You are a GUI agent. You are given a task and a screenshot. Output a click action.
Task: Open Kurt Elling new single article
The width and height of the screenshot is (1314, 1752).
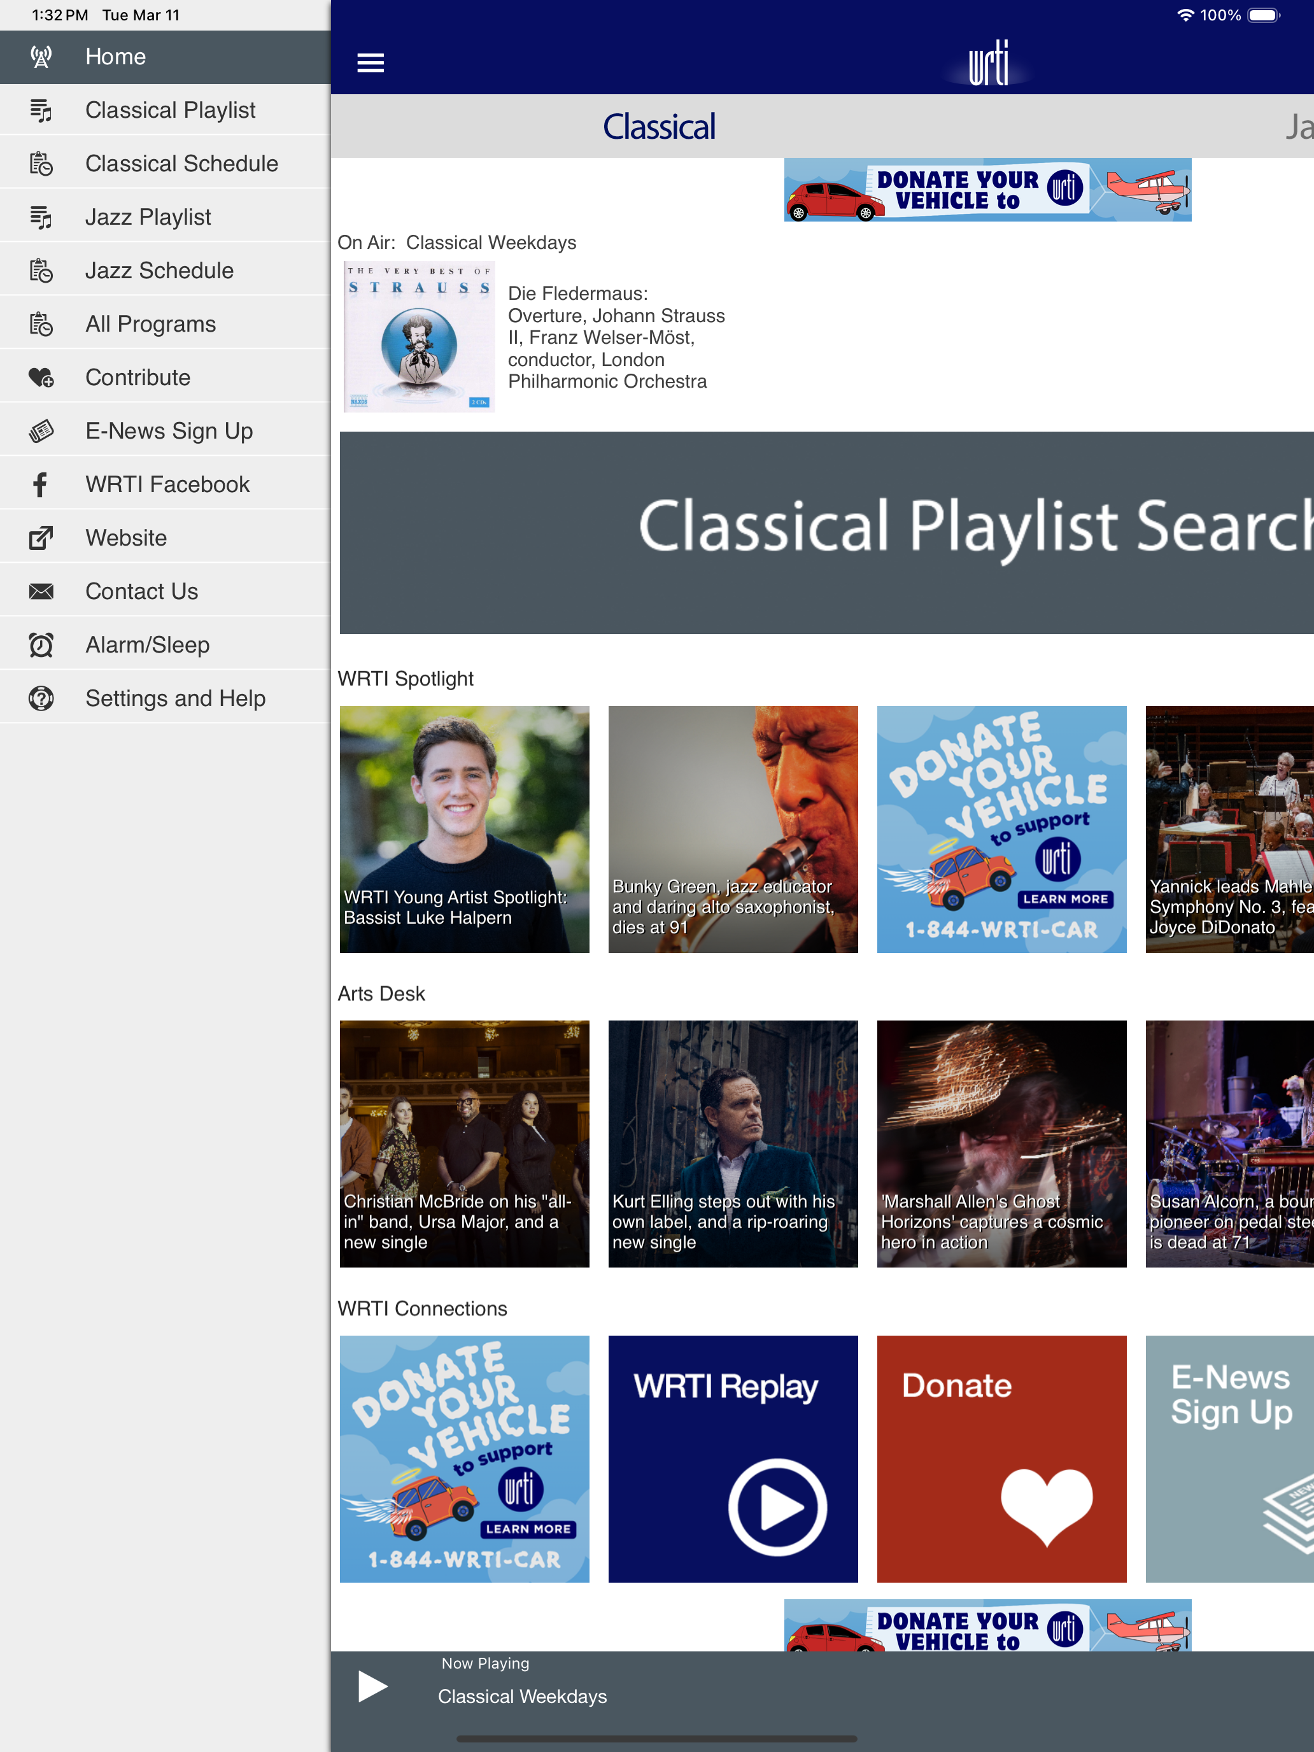click(x=733, y=1144)
